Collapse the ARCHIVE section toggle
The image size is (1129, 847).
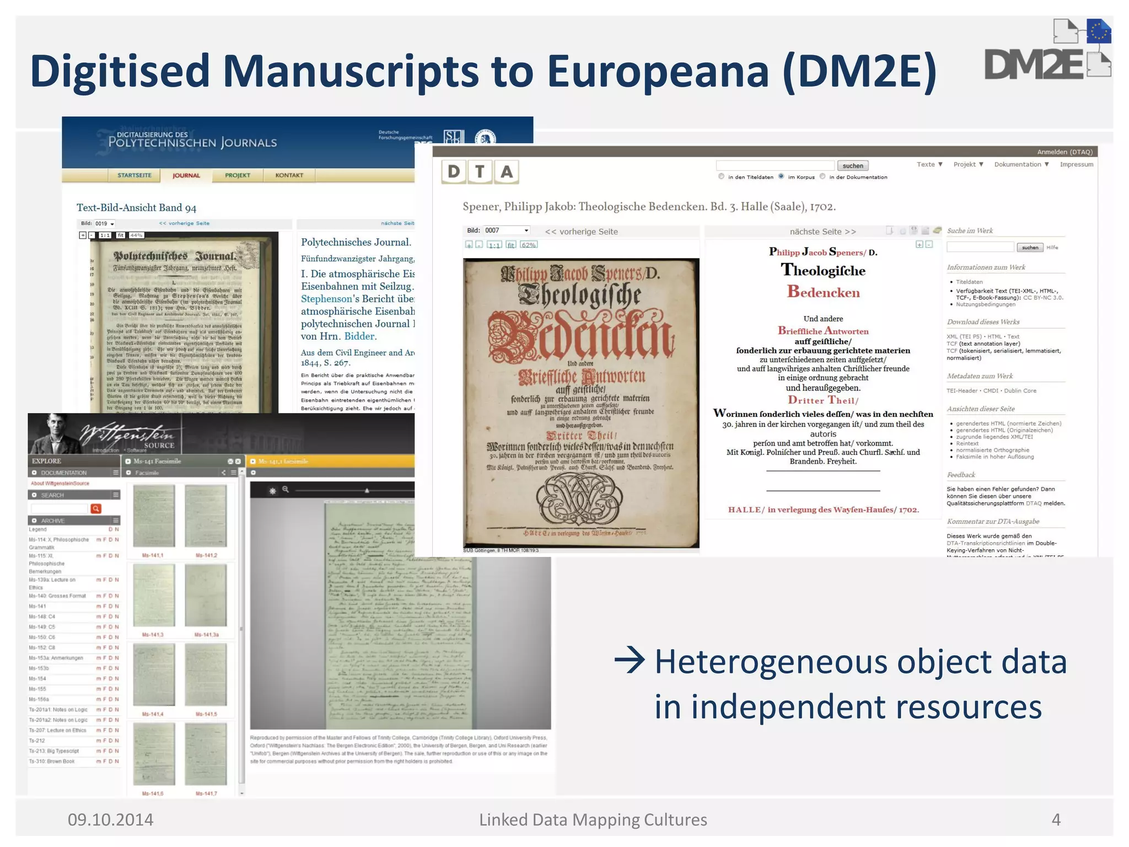pyautogui.click(x=34, y=520)
